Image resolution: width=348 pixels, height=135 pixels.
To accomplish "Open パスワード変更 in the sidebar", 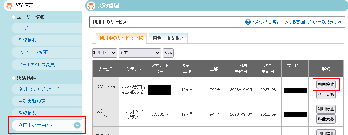I will [33, 52].
